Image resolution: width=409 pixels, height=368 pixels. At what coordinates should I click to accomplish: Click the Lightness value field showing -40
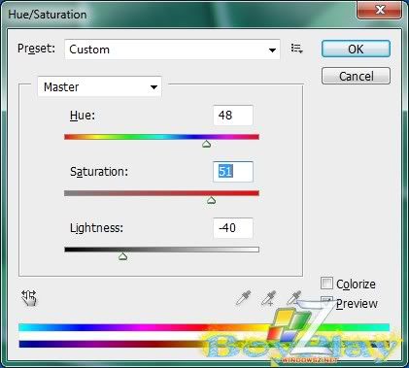pyautogui.click(x=233, y=228)
